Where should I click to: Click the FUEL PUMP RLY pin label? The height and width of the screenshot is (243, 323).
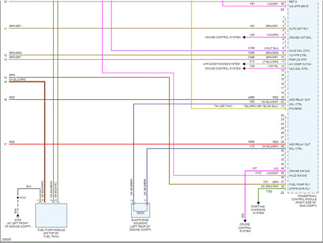[300, 184]
